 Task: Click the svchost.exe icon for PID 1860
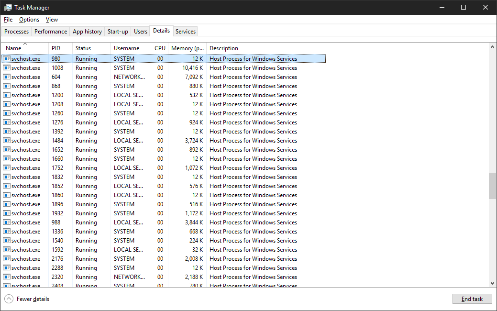(7, 195)
